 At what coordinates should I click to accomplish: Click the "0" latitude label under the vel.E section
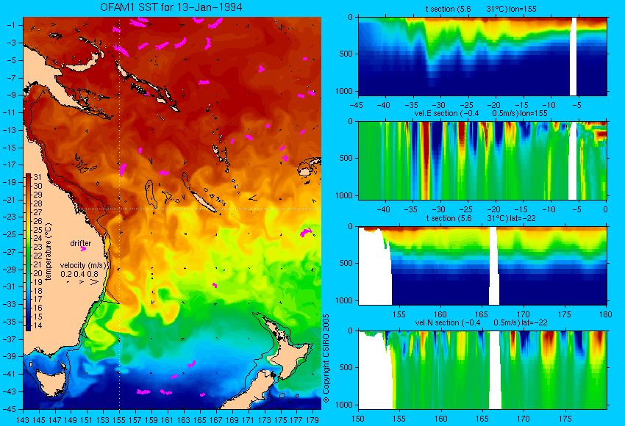point(605,210)
